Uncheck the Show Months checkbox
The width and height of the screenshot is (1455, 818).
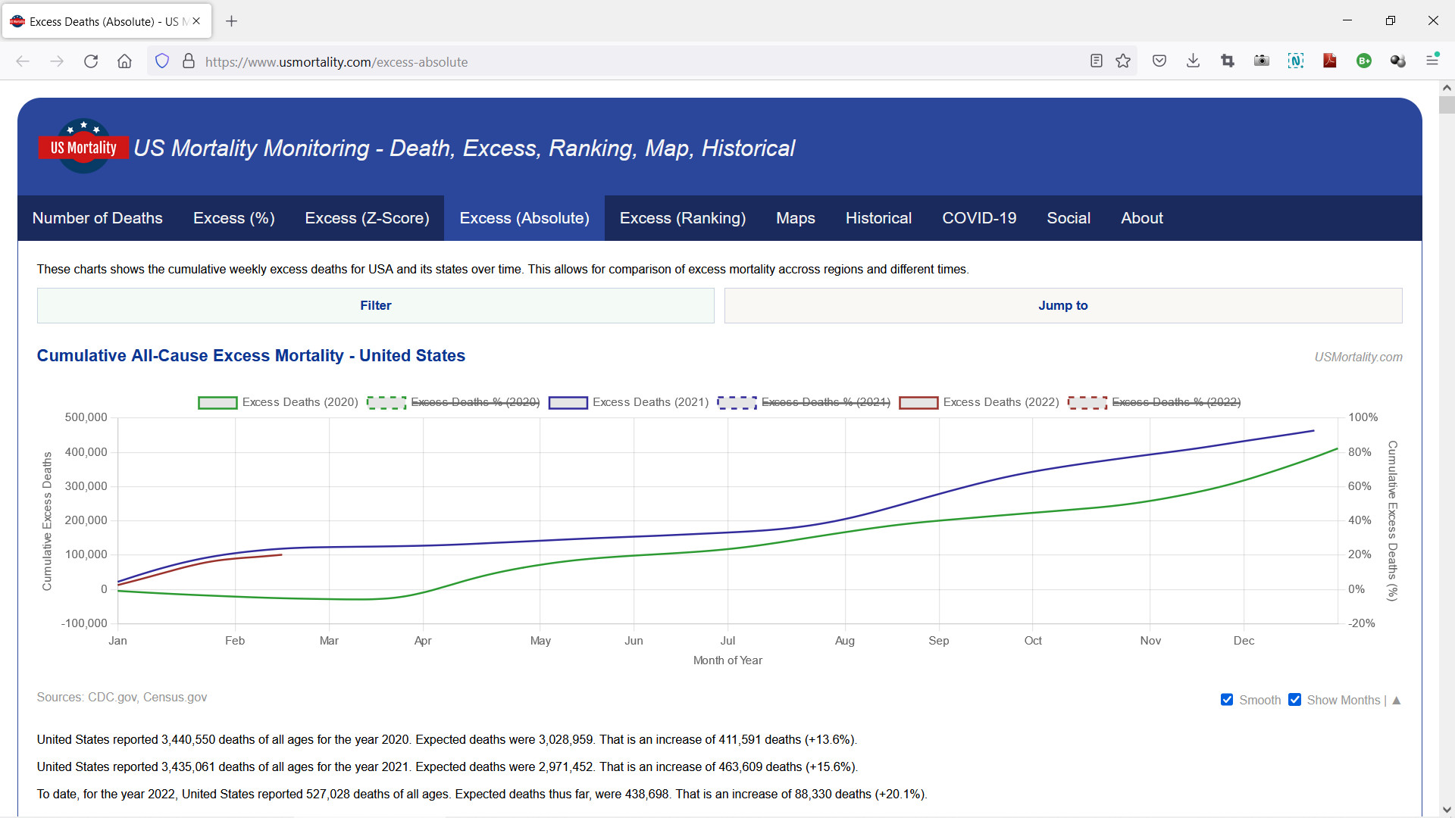point(1294,700)
